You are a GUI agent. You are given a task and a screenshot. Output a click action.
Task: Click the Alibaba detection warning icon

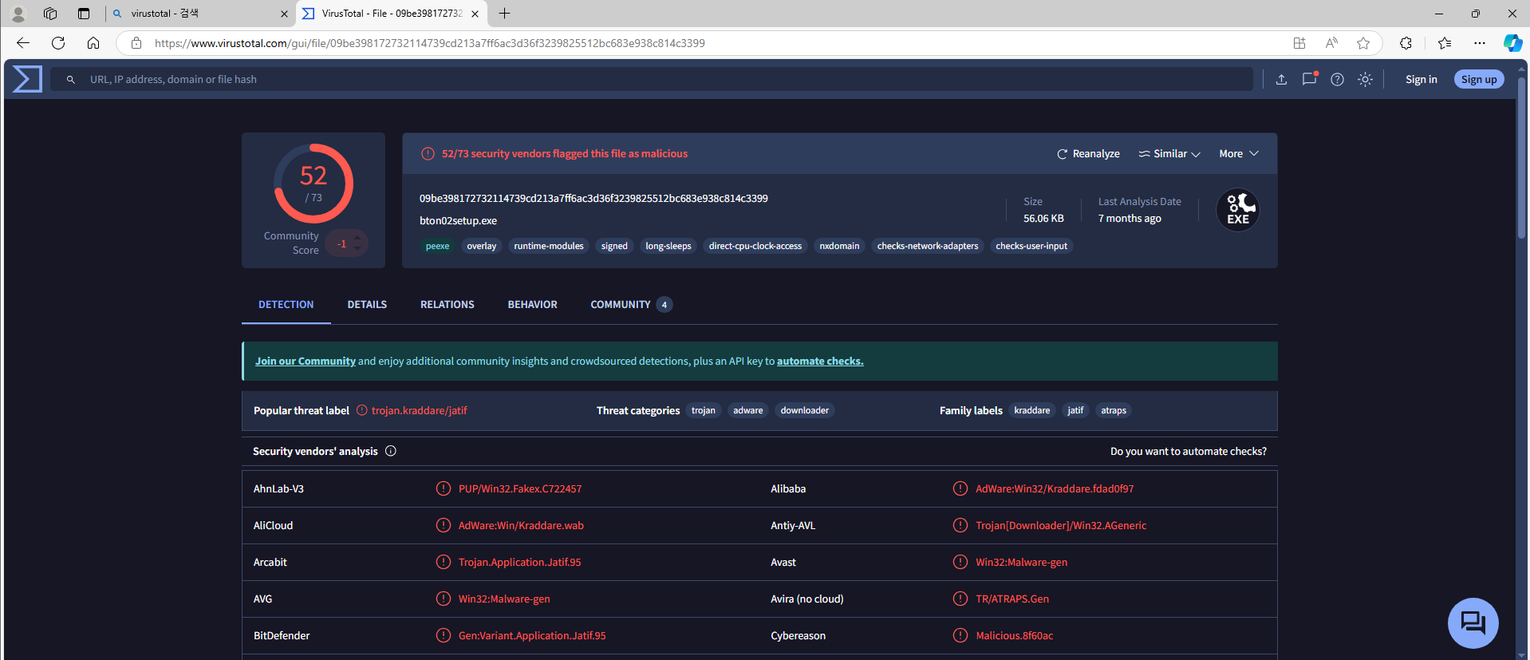click(960, 488)
